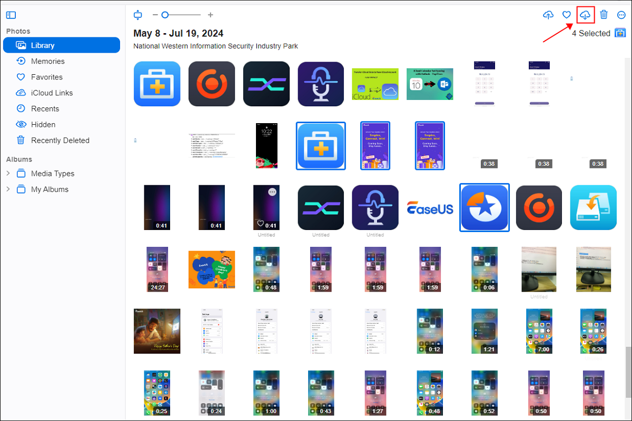
Task: Open the 0:25 video thumbnail
Action: (x=157, y=393)
